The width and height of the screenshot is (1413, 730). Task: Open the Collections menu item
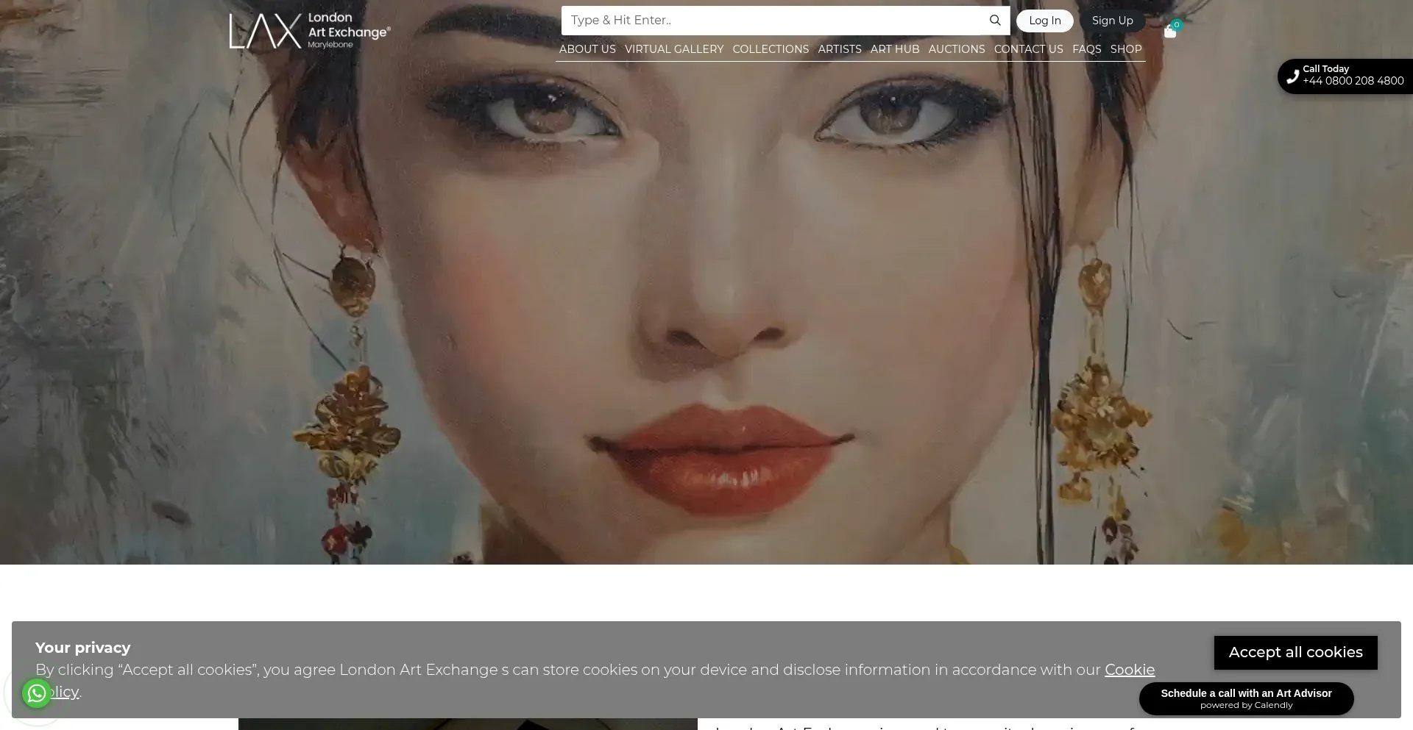771,49
